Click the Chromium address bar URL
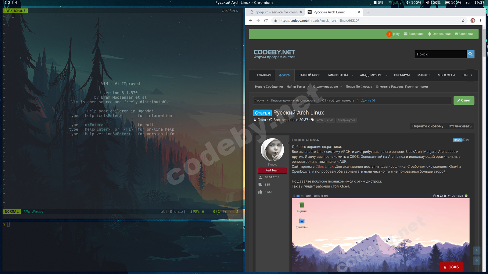This screenshot has width=488, height=274. point(319,20)
